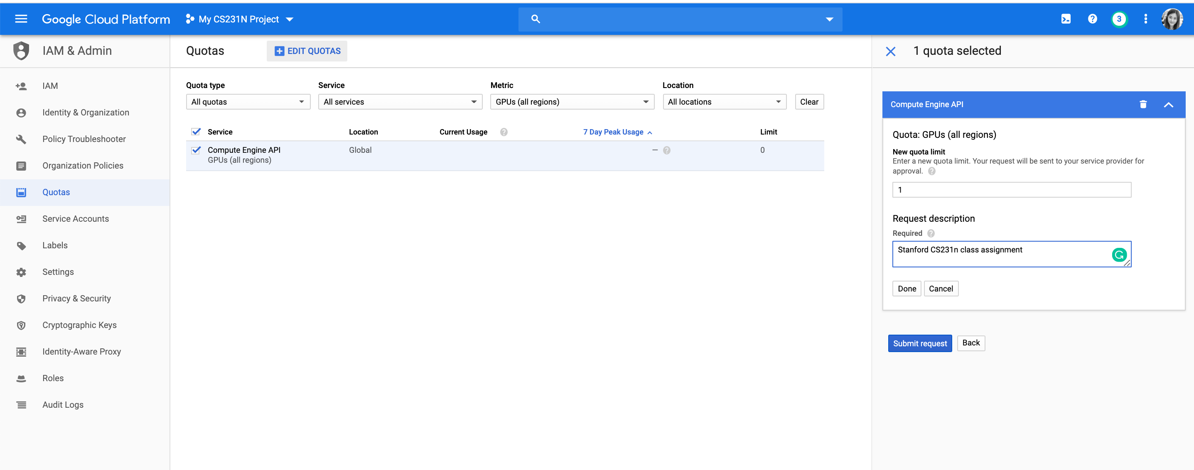This screenshot has width=1194, height=470.
Task: Close the quota selected panel
Action: (890, 51)
